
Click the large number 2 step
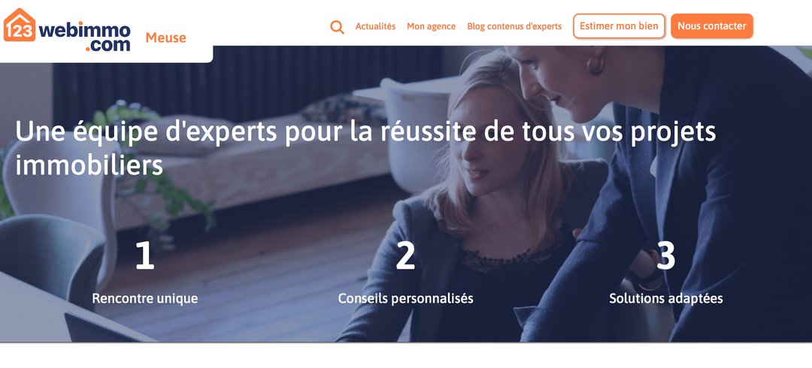[405, 255]
